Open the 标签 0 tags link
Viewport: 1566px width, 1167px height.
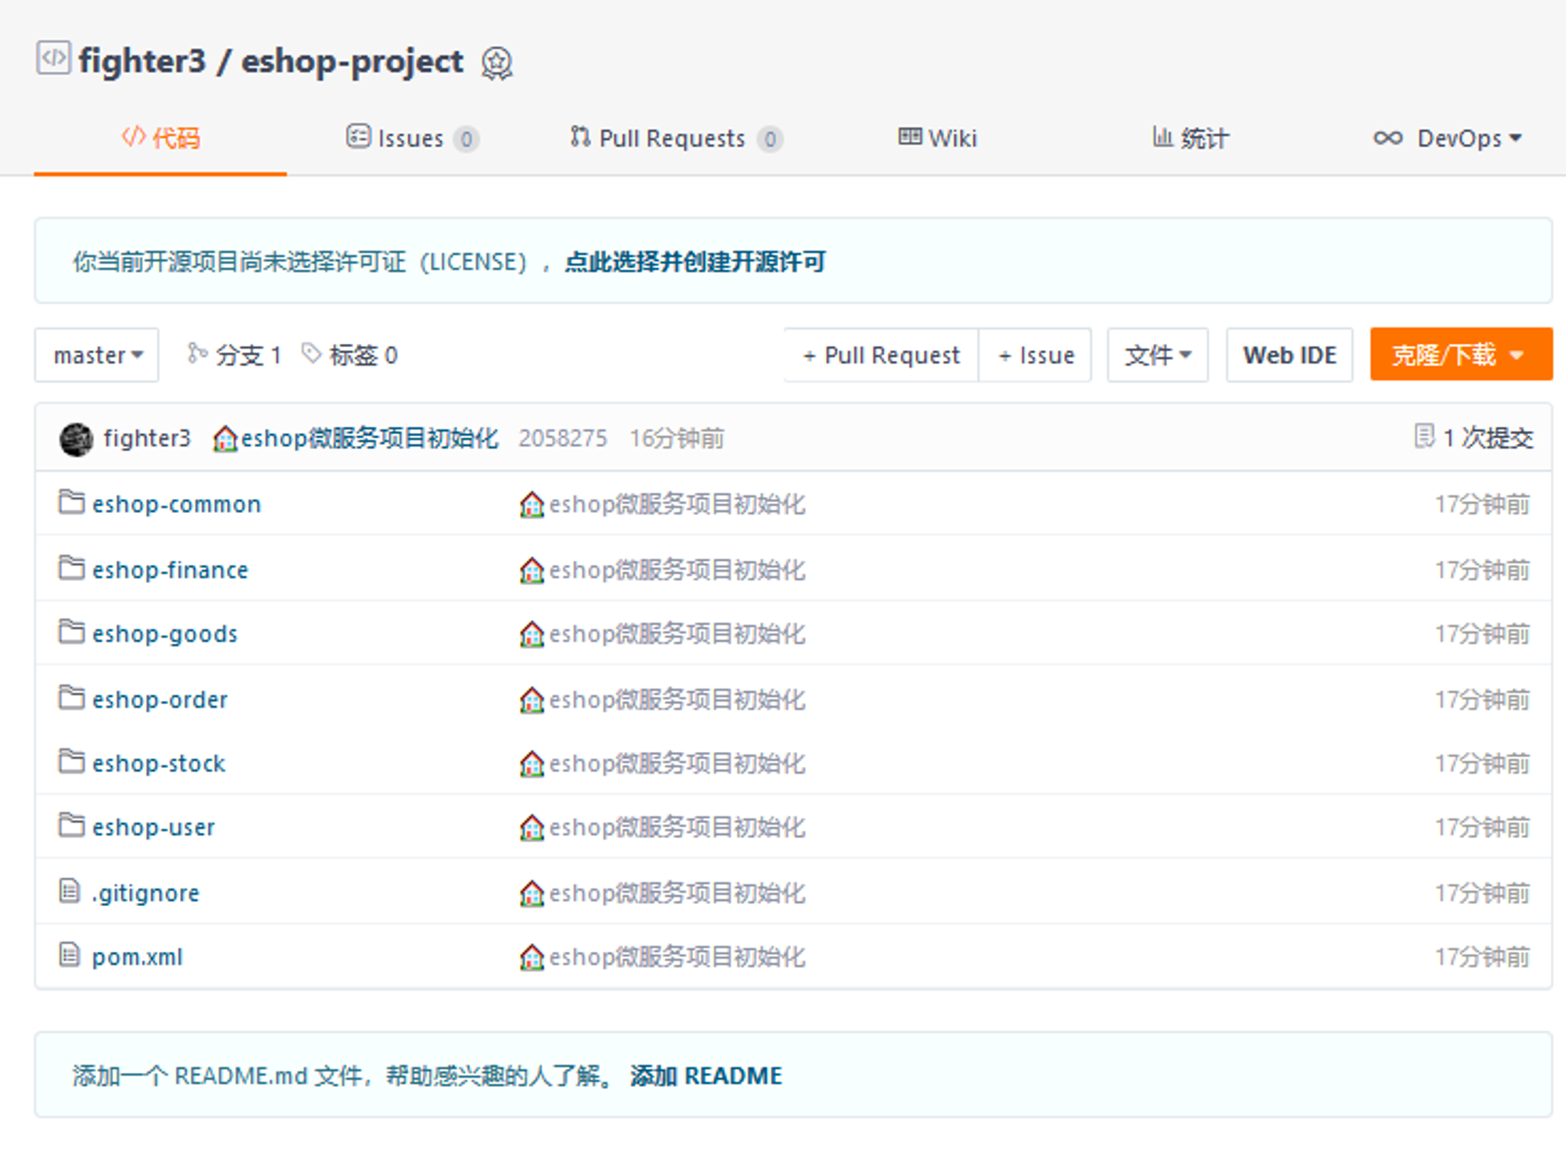[350, 355]
